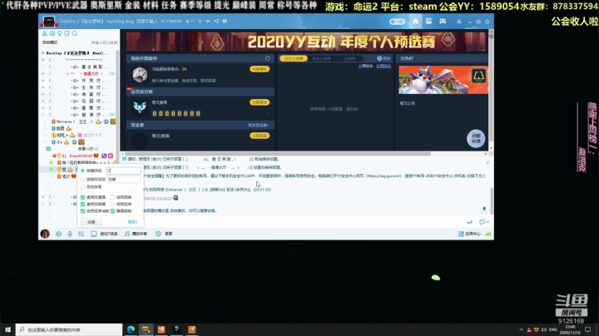599x336 pixels.
Task: Open the audio mixer sliders icon
Action: [x=81, y=234]
